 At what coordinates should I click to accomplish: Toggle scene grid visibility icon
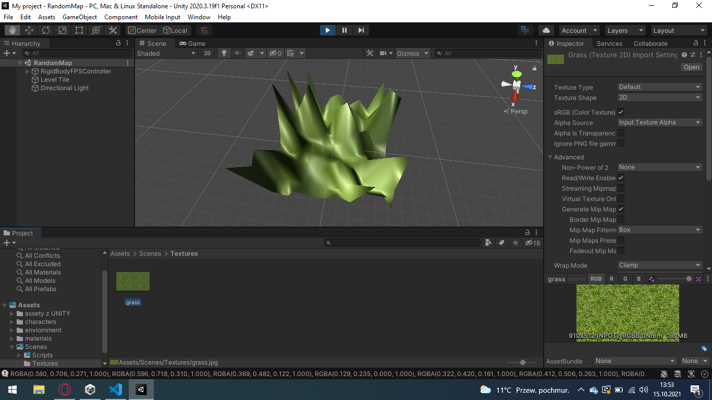[290, 53]
